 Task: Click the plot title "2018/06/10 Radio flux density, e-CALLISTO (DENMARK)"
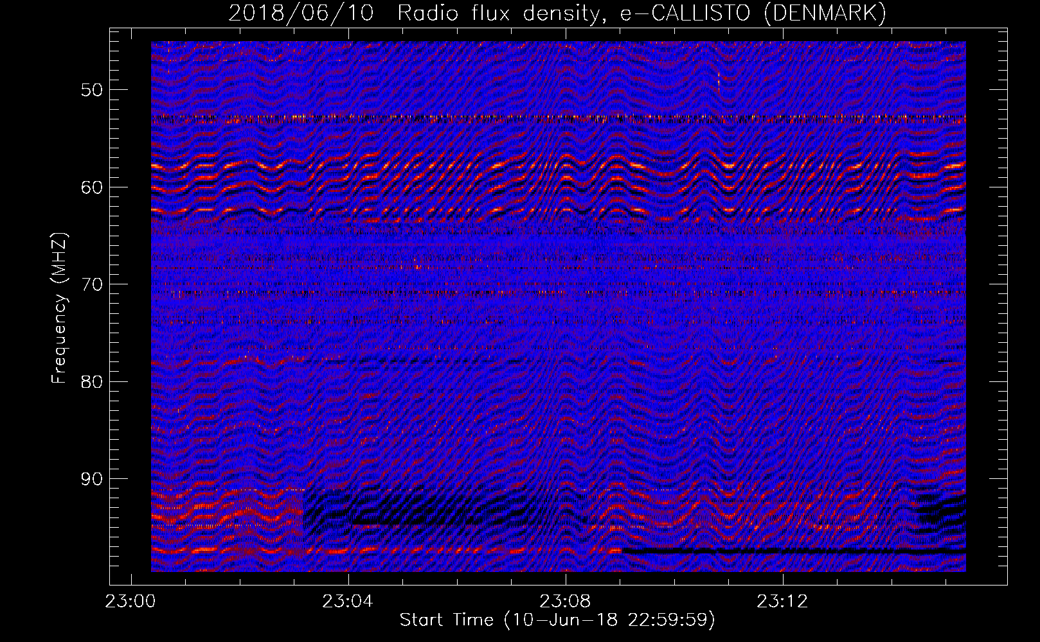[x=557, y=13]
